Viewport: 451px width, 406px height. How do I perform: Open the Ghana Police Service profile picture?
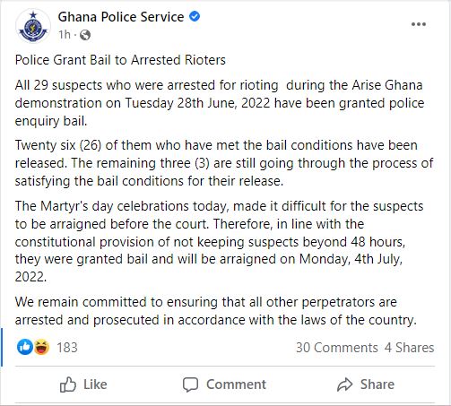33,26
